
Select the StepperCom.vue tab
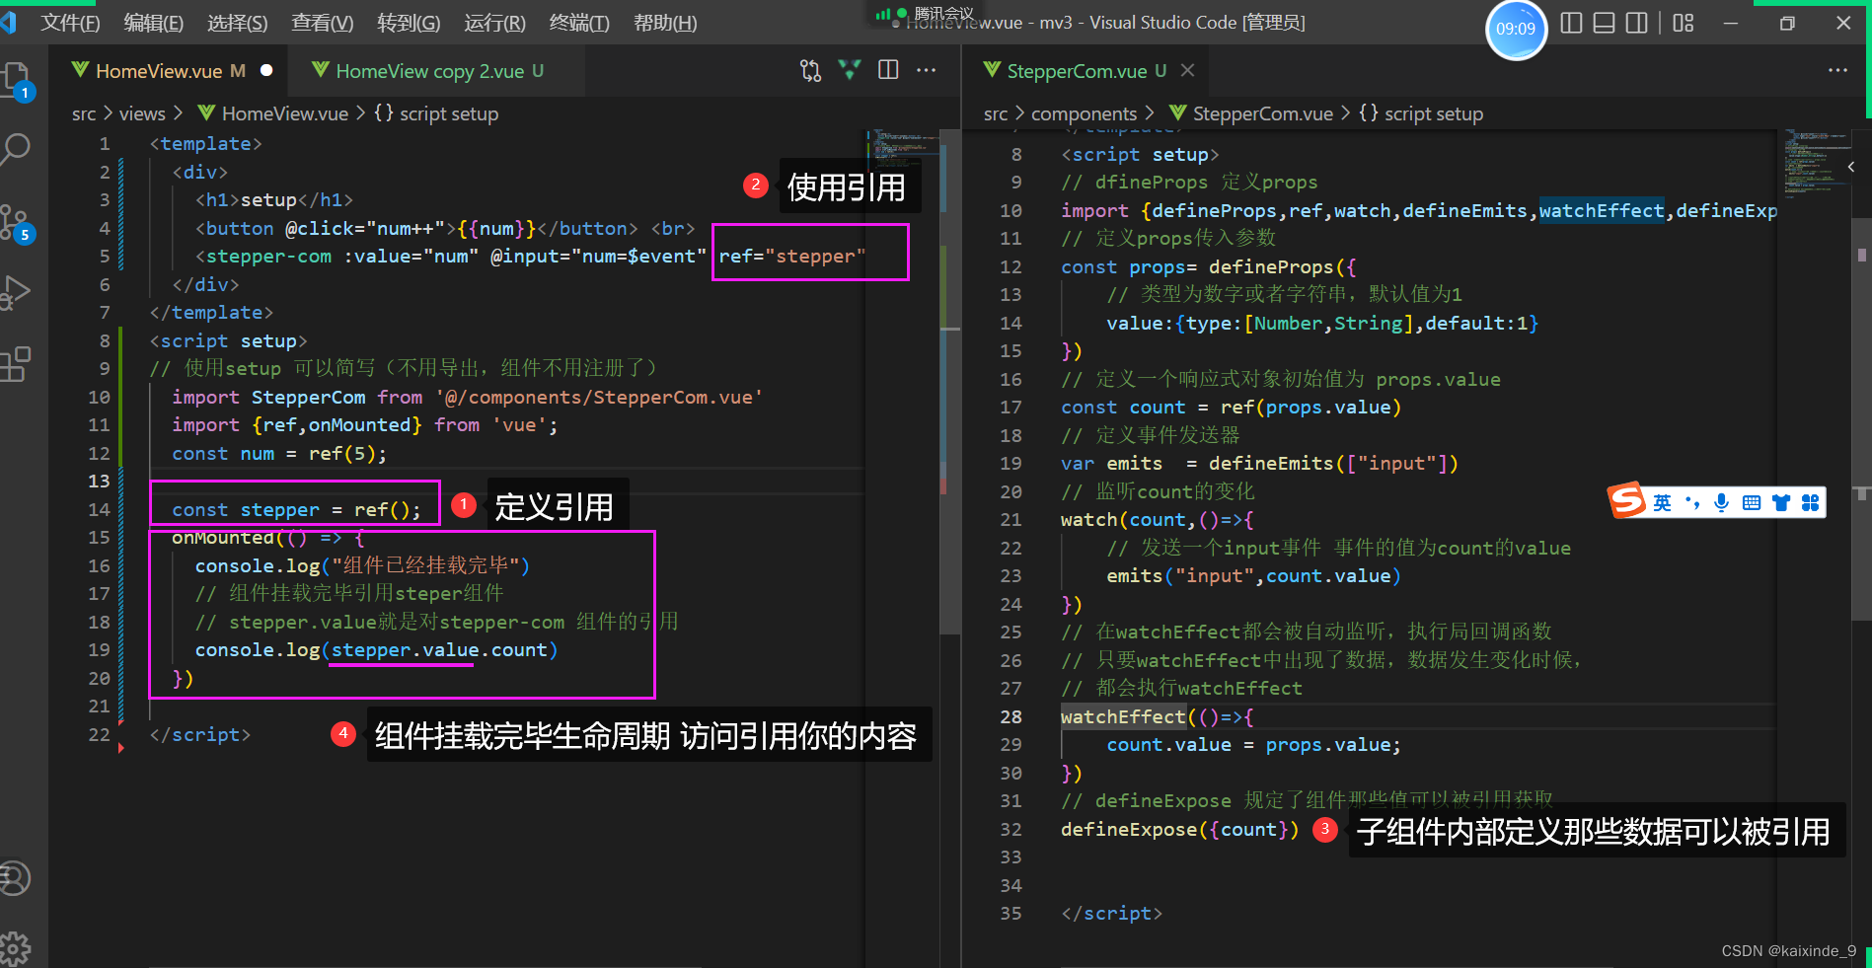1086,70
